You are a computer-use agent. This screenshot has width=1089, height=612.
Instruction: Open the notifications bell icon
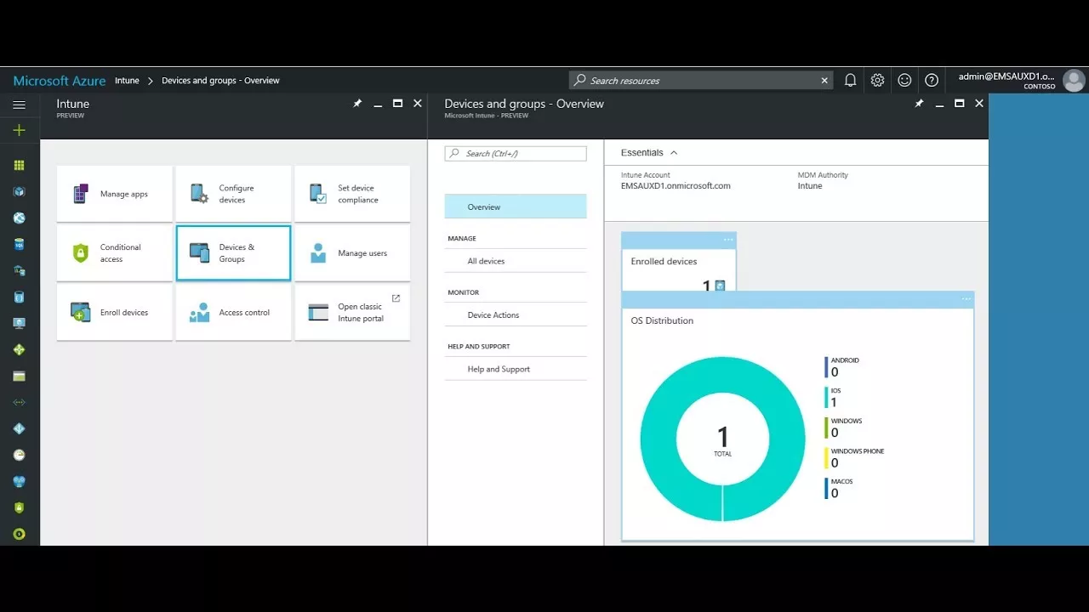click(x=850, y=79)
